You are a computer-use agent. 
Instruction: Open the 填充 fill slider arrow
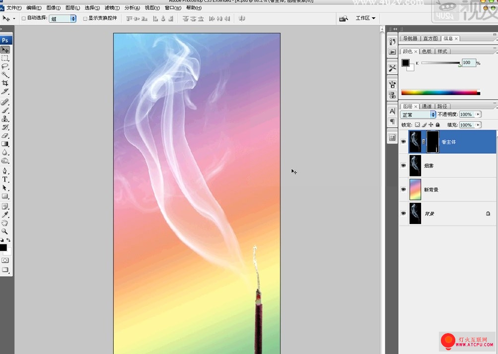(x=478, y=125)
